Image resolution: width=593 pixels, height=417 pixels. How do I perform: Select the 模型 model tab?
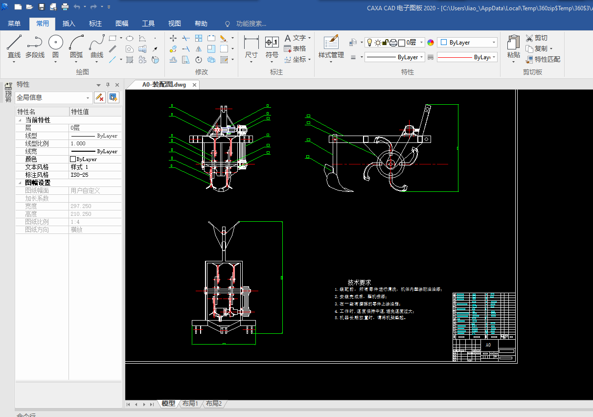168,404
